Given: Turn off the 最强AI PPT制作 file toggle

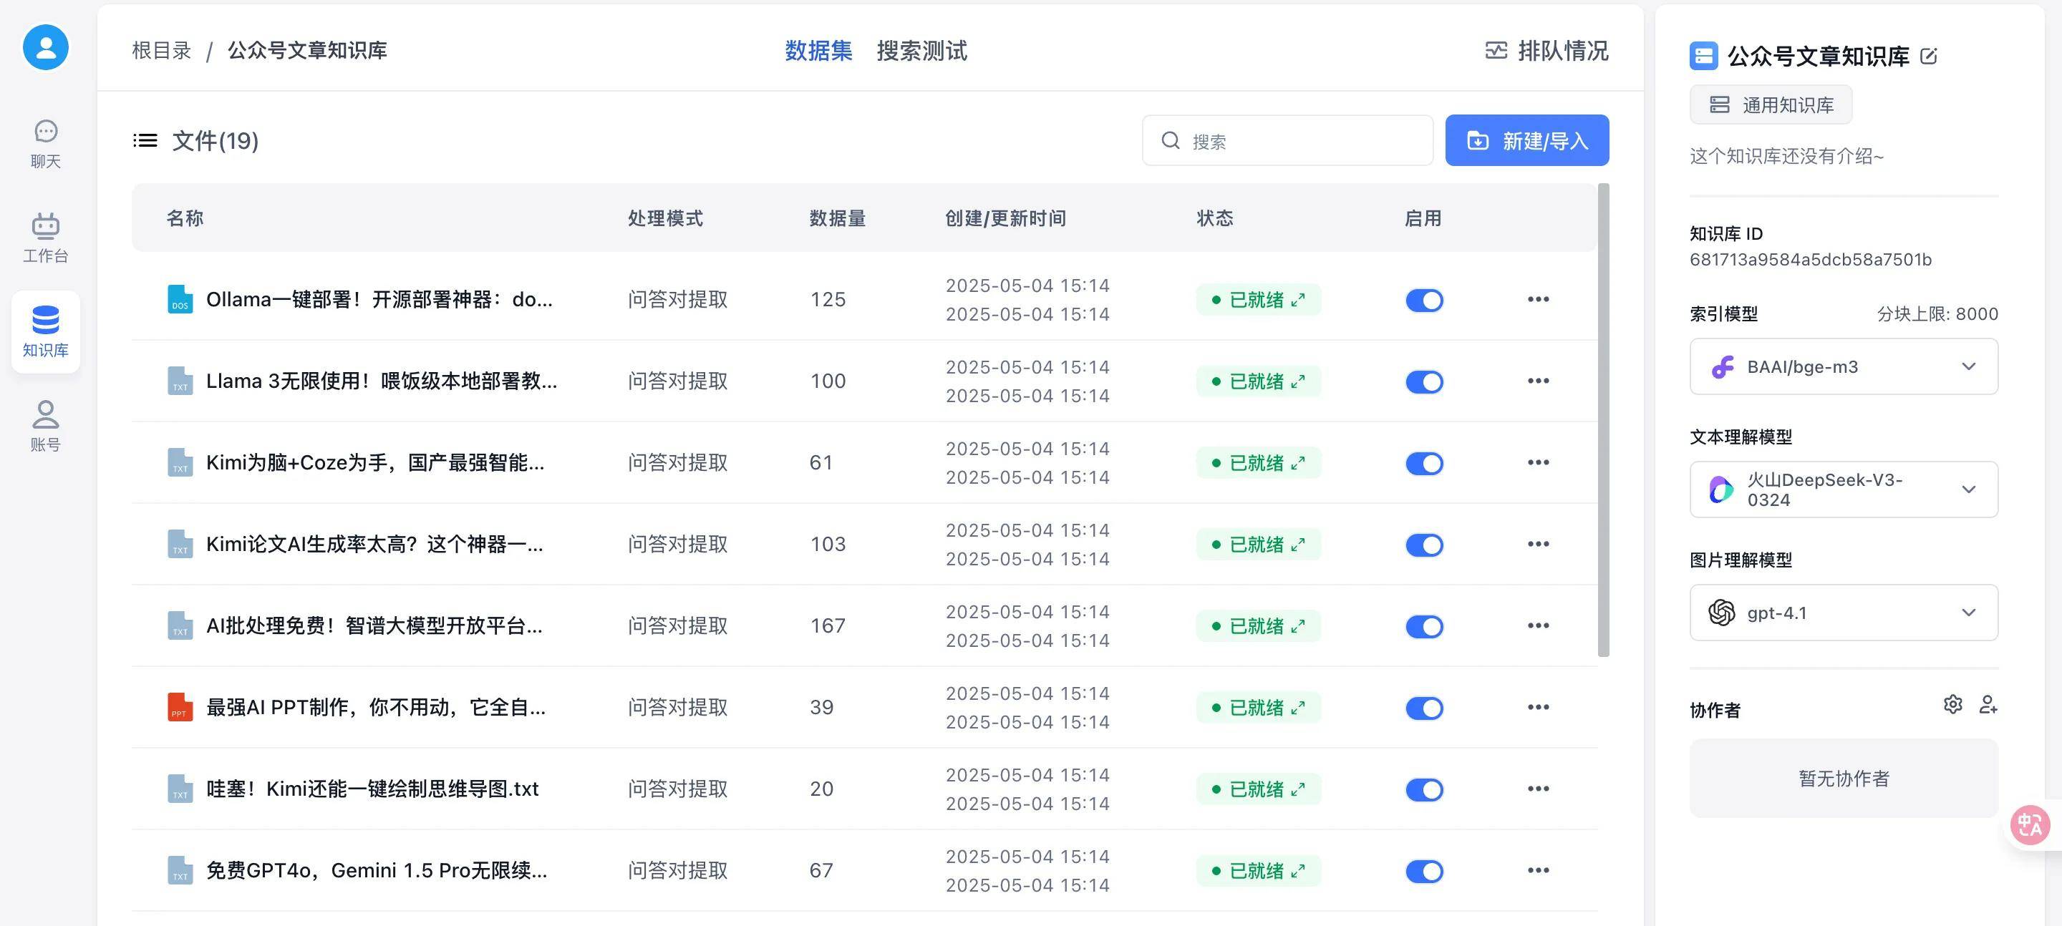Looking at the screenshot, I should point(1424,708).
